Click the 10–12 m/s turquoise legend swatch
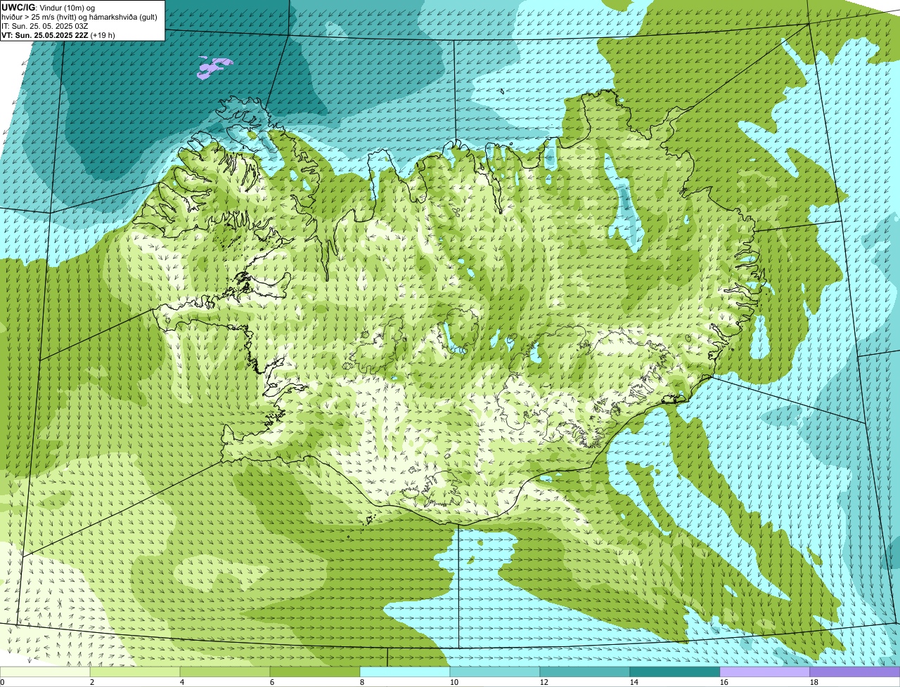The width and height of the screenshot is (900, 687). (x=495, y=672)
